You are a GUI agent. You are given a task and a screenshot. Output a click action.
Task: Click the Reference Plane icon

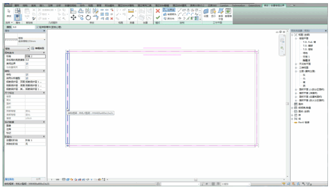221,14
